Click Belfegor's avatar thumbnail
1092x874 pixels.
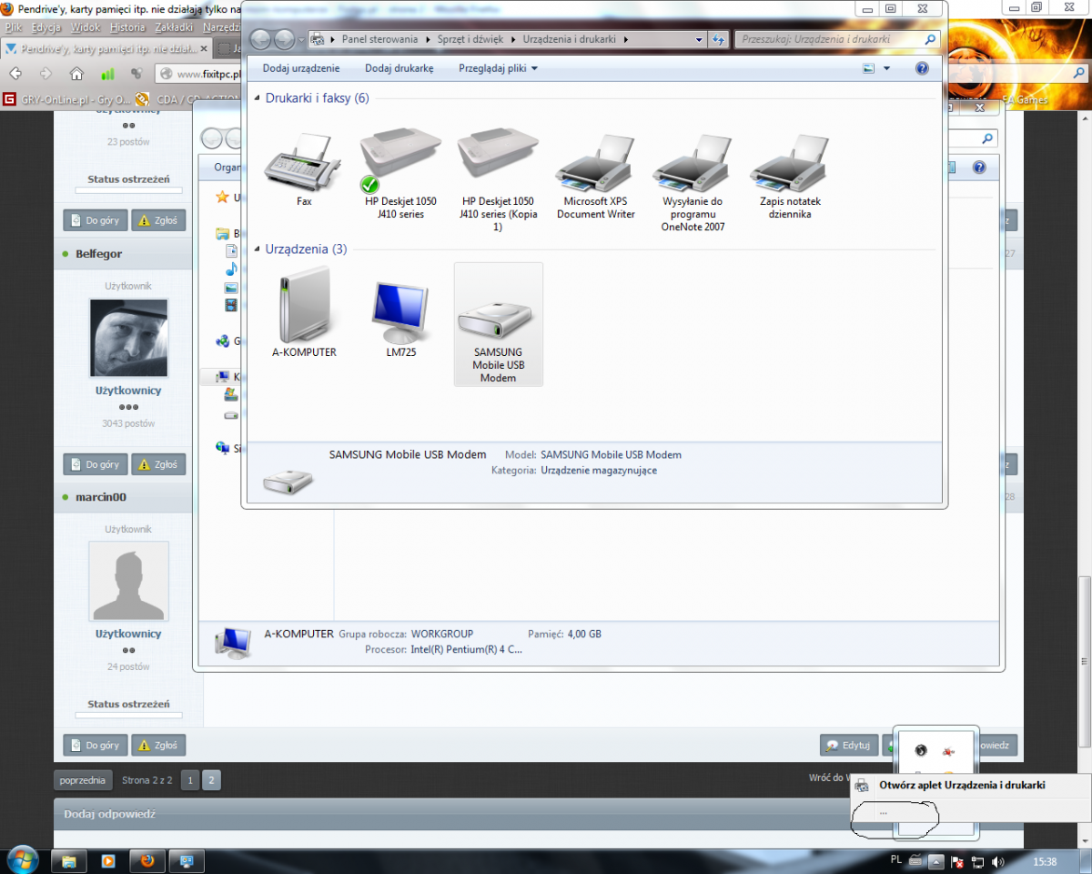tap(128, 338)
